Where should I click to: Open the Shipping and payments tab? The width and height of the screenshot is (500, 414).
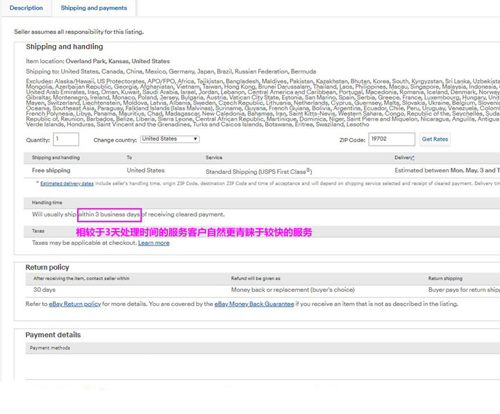coord(94,8)
